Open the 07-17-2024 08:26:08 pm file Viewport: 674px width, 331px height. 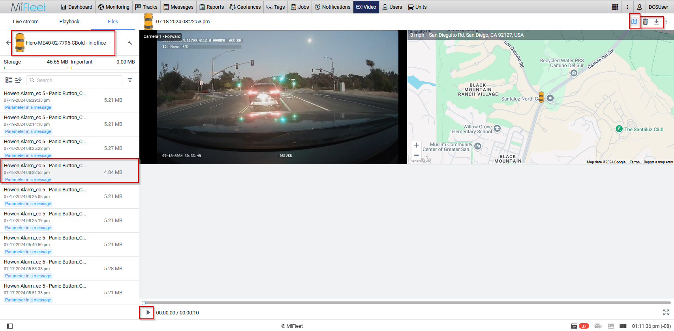(69, 196)
